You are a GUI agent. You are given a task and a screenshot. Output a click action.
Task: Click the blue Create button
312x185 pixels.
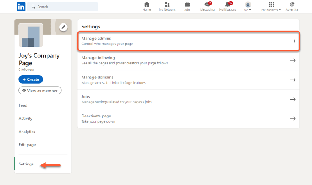[30, 79]
